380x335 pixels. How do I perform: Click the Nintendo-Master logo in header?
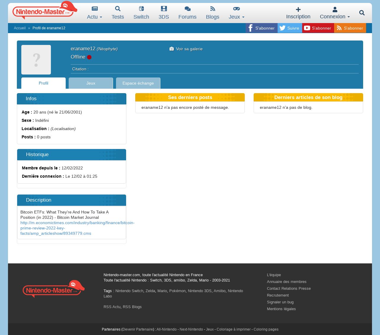pyautogui.click(x=45, y=10)
